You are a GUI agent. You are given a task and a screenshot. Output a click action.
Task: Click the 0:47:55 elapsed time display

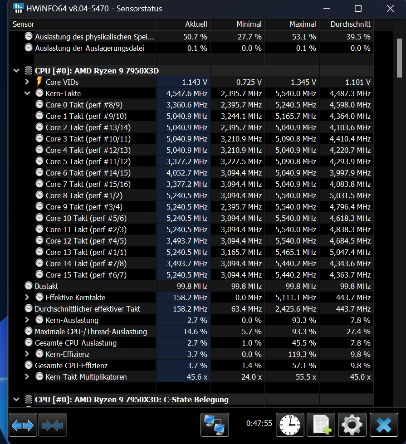[x=259, y=423]
